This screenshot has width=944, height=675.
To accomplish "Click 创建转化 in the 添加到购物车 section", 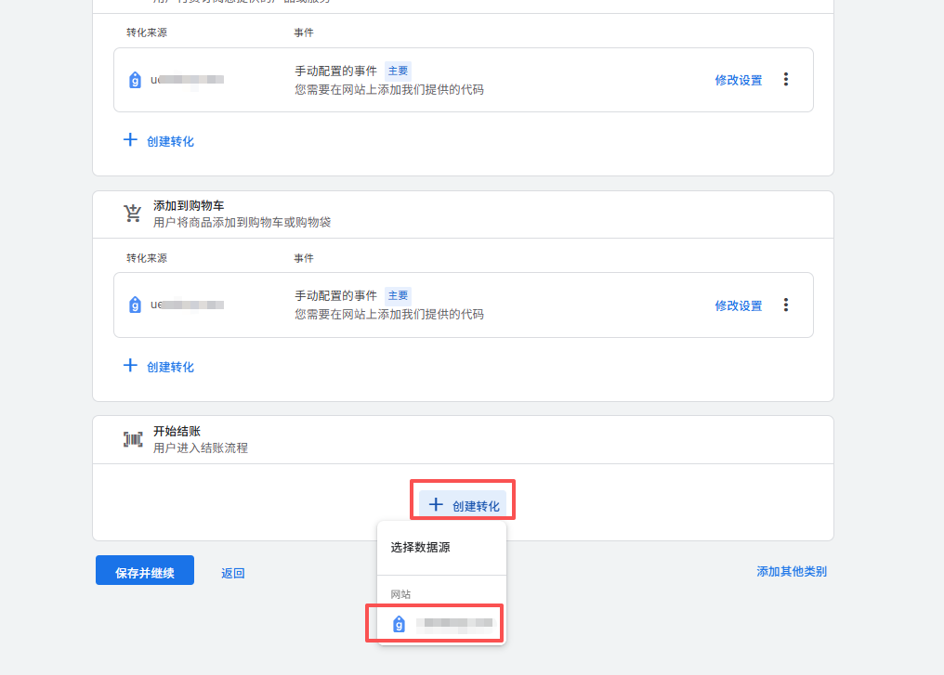I will point(159,367).
